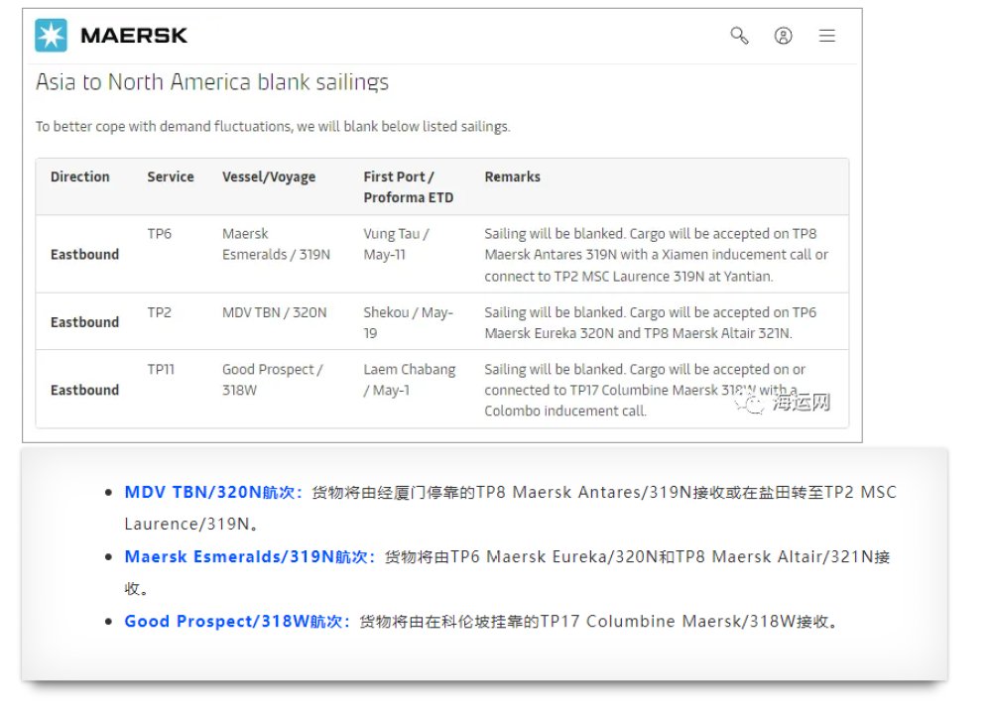Click the 'Laem Chabang / May-1' cell
Image resolution: width=992 pixels, height=709 pixels.
pyautogui.click(x=410, y=380)
